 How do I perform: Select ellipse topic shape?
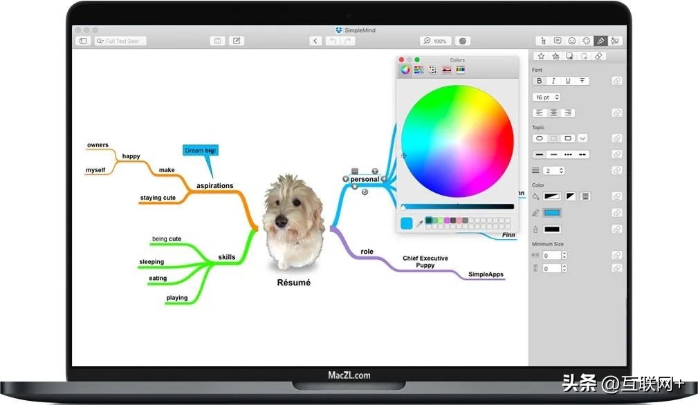[x=540, y=138]
